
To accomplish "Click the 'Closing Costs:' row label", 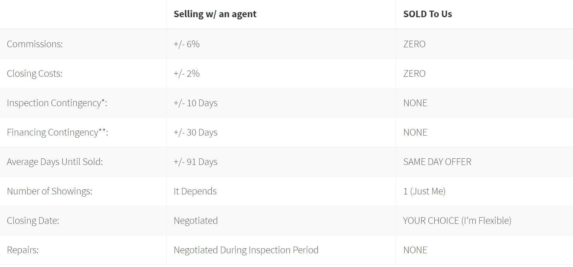I will (x=34, y=74).
